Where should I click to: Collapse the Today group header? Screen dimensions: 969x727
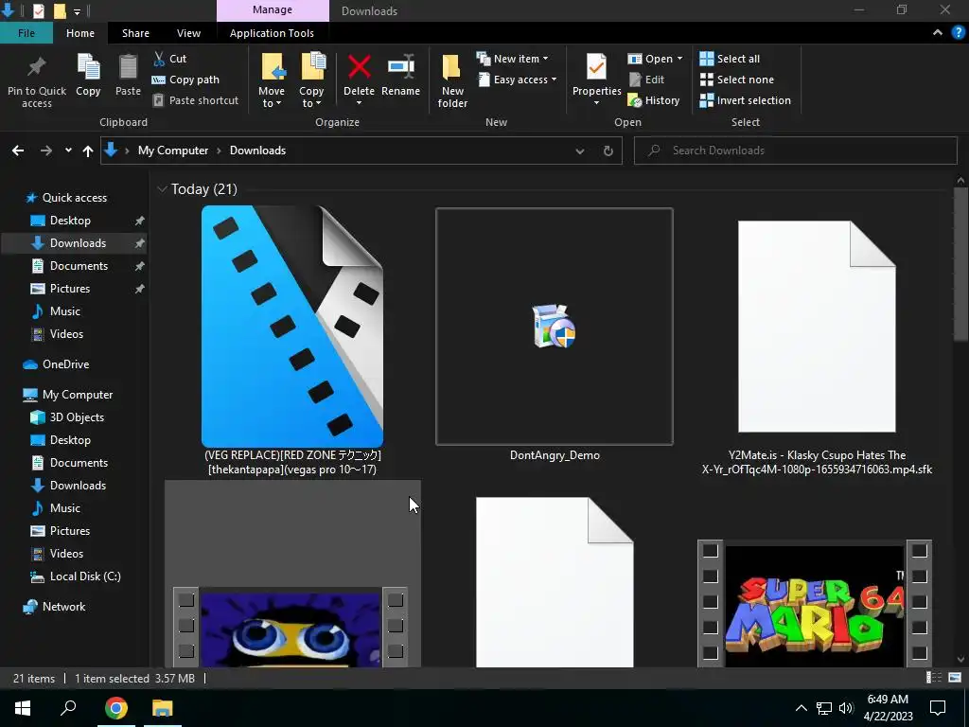(163, 189)
